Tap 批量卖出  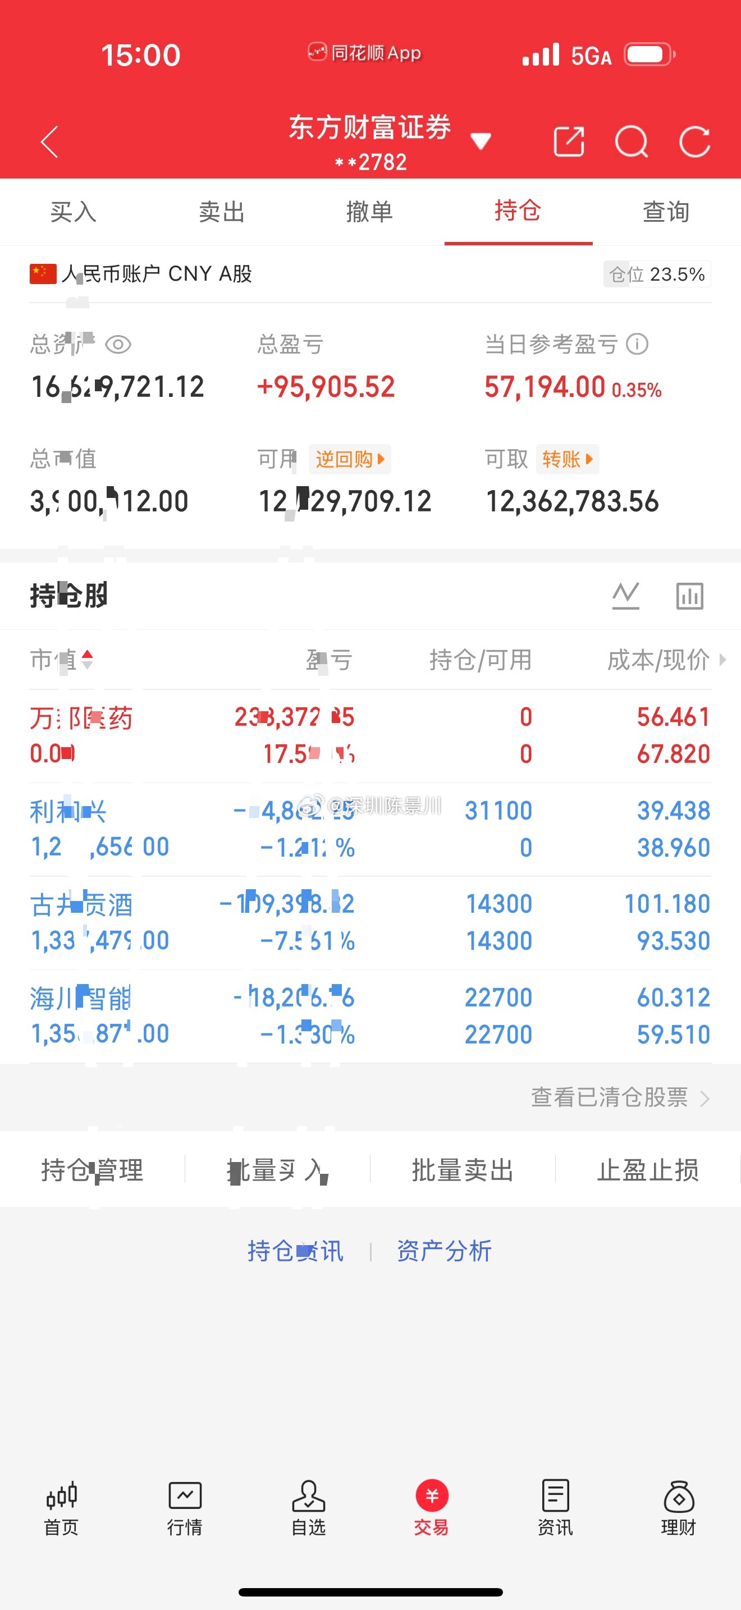click(463, 1169)
